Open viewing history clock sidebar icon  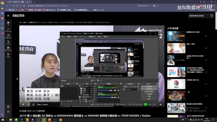(8, 36)
